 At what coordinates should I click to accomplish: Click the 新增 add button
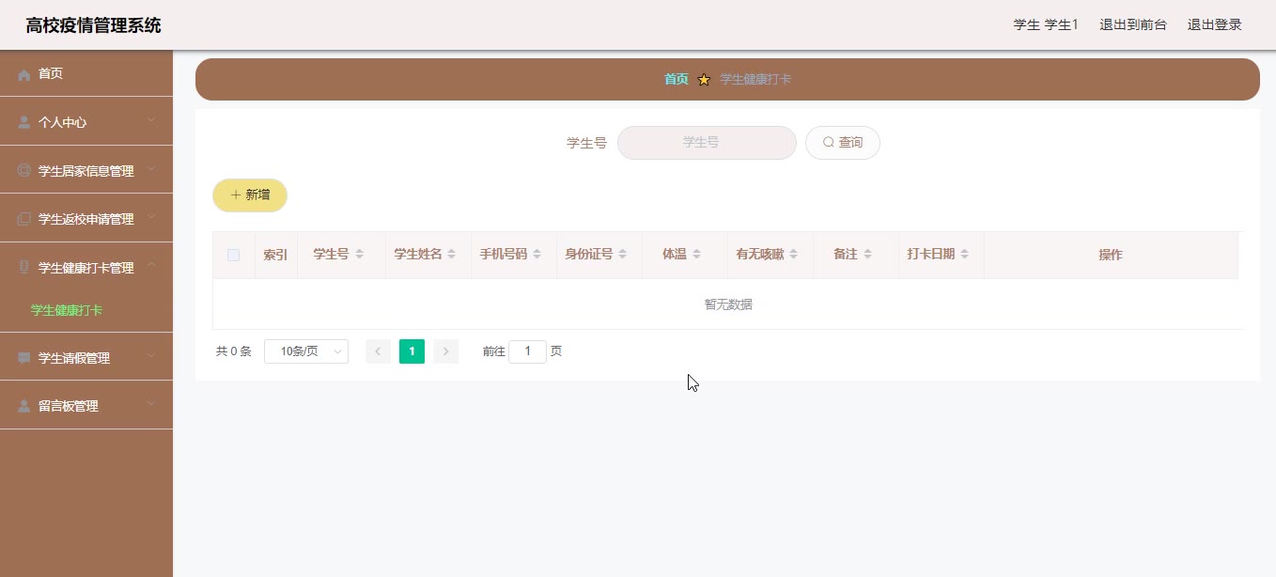(250, 195)
